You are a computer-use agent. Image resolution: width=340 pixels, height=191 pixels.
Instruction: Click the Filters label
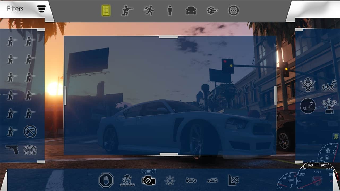click(15, 9)
